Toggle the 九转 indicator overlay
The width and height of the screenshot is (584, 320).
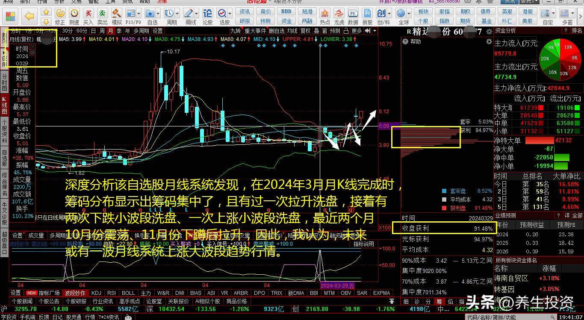pos(236,31)
